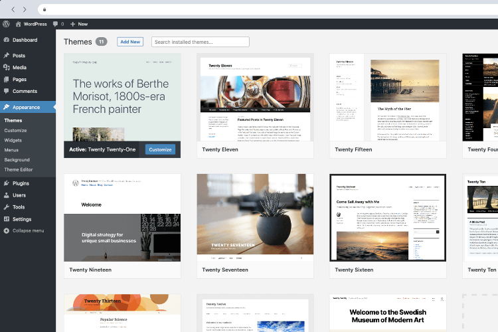The height and width of the screenshot is (332, 498).
Task: Click the plus icon next to New
Action: tap(72, 24)
